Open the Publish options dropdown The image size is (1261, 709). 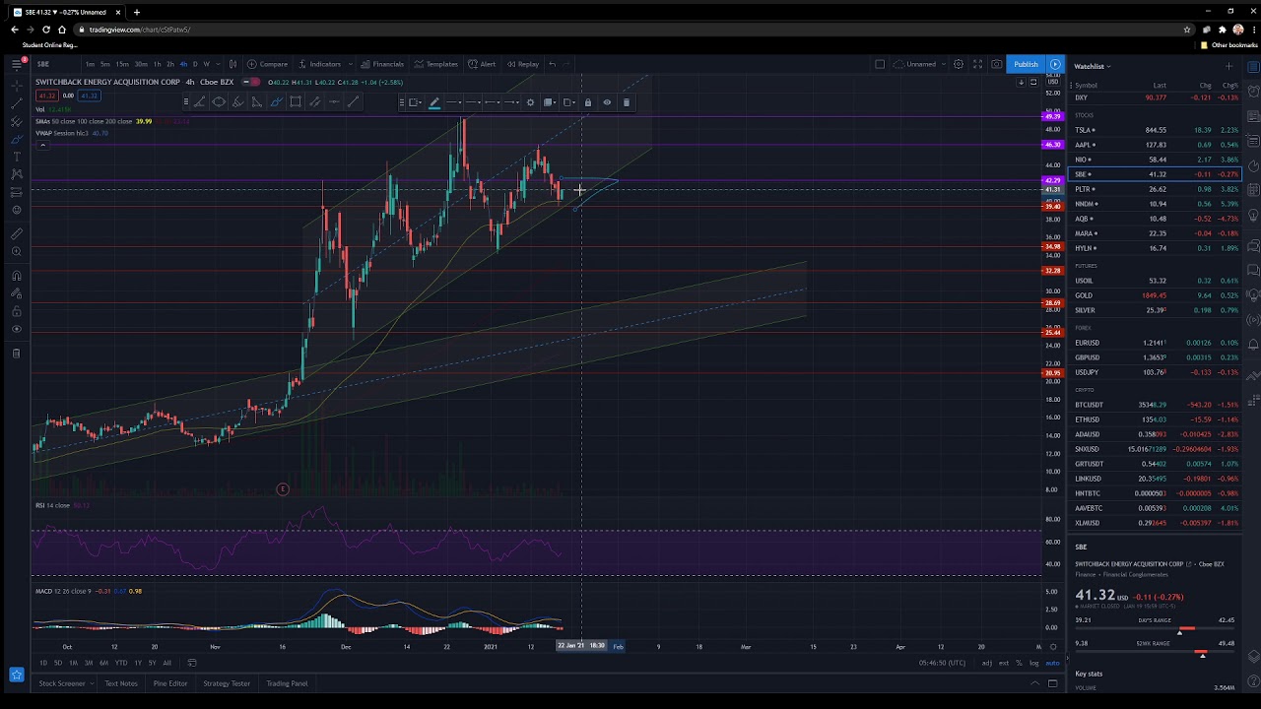pyautogui.click(x=1055, y=64)
